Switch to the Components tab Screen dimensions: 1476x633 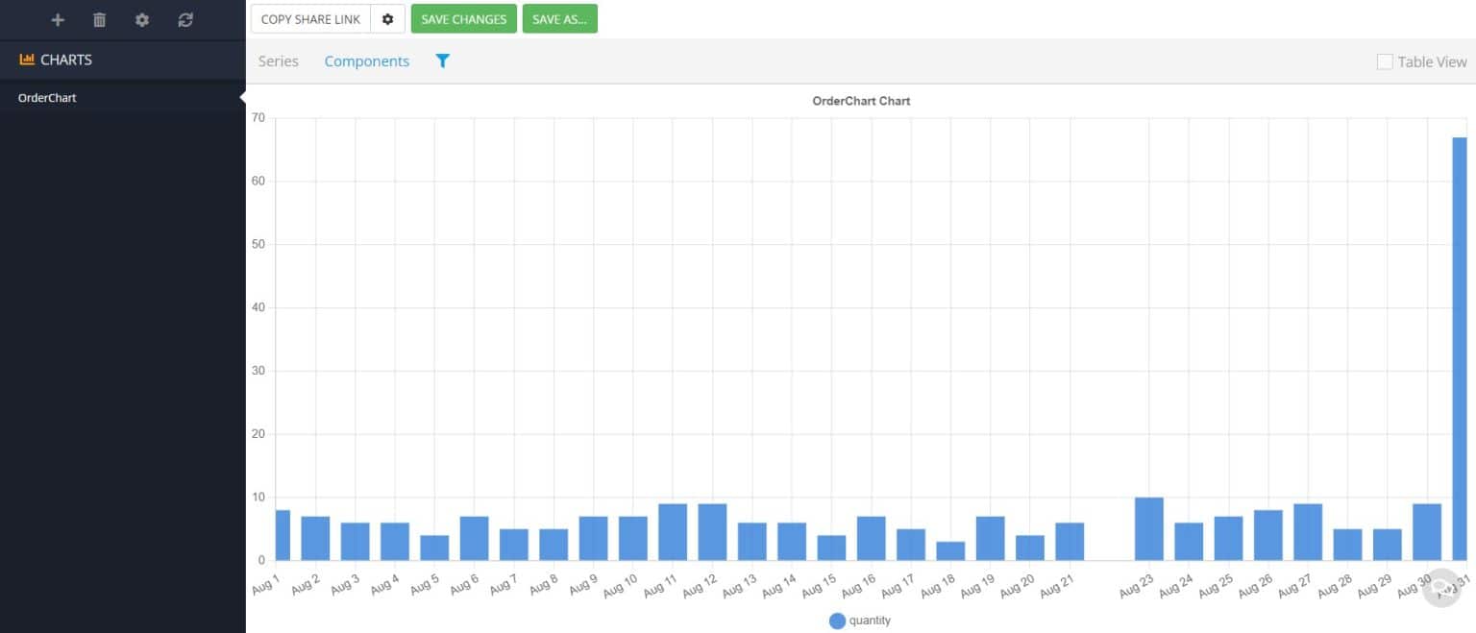pyautogui.click(x=366, y=61)
